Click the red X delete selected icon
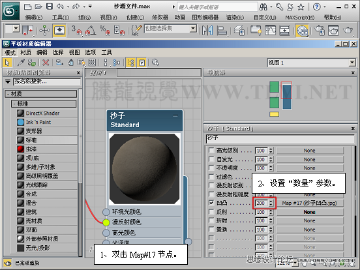 (46, 63)
